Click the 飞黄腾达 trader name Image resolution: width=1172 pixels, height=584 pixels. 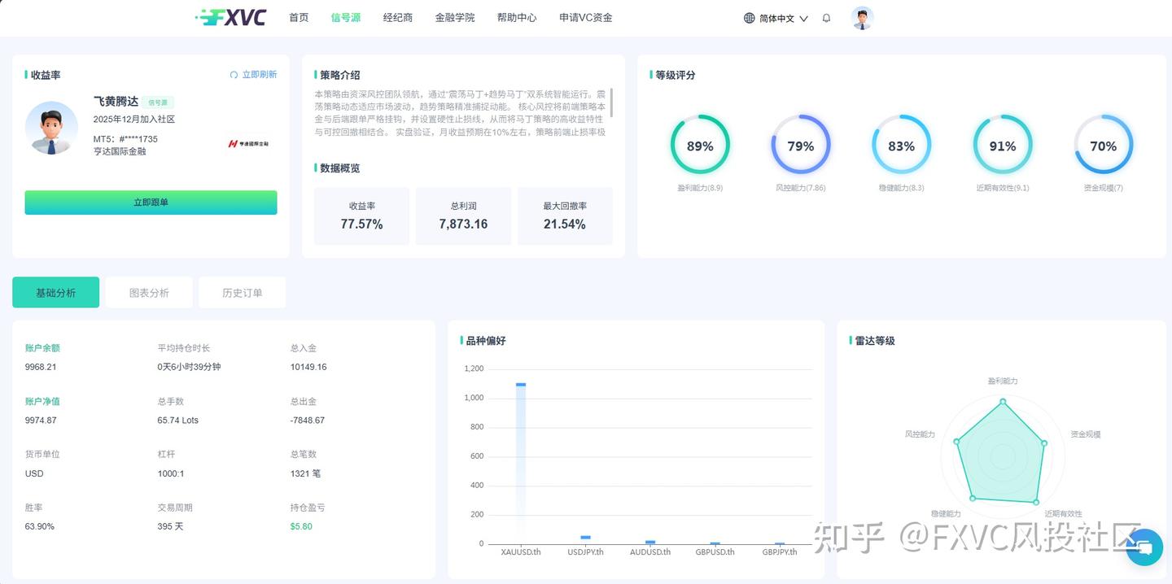pyautogui.click(x=116, y=102)
